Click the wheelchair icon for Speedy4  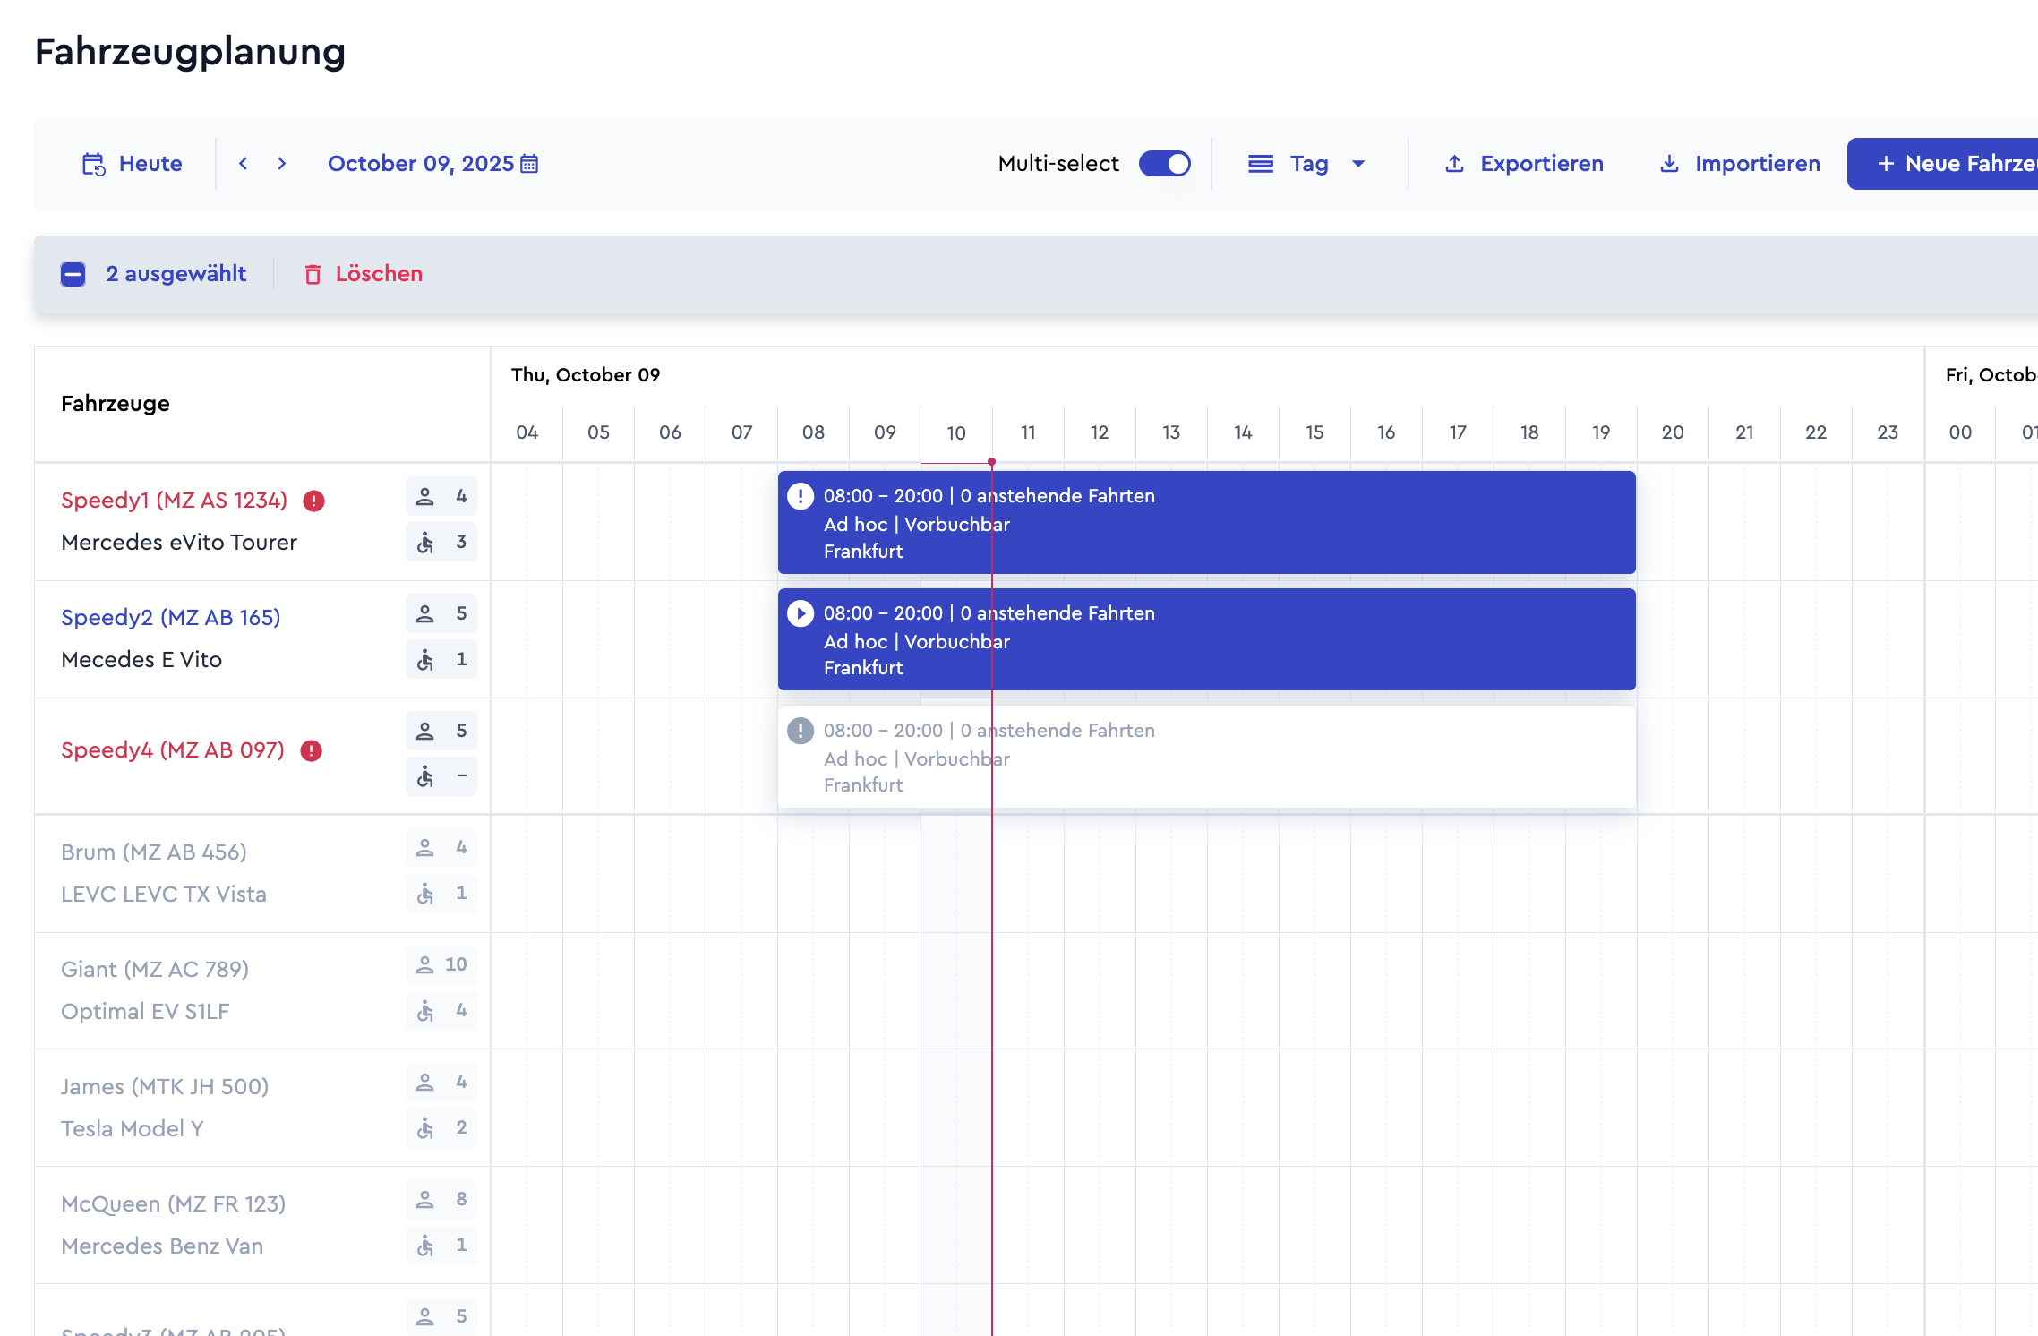coord(425,777)
